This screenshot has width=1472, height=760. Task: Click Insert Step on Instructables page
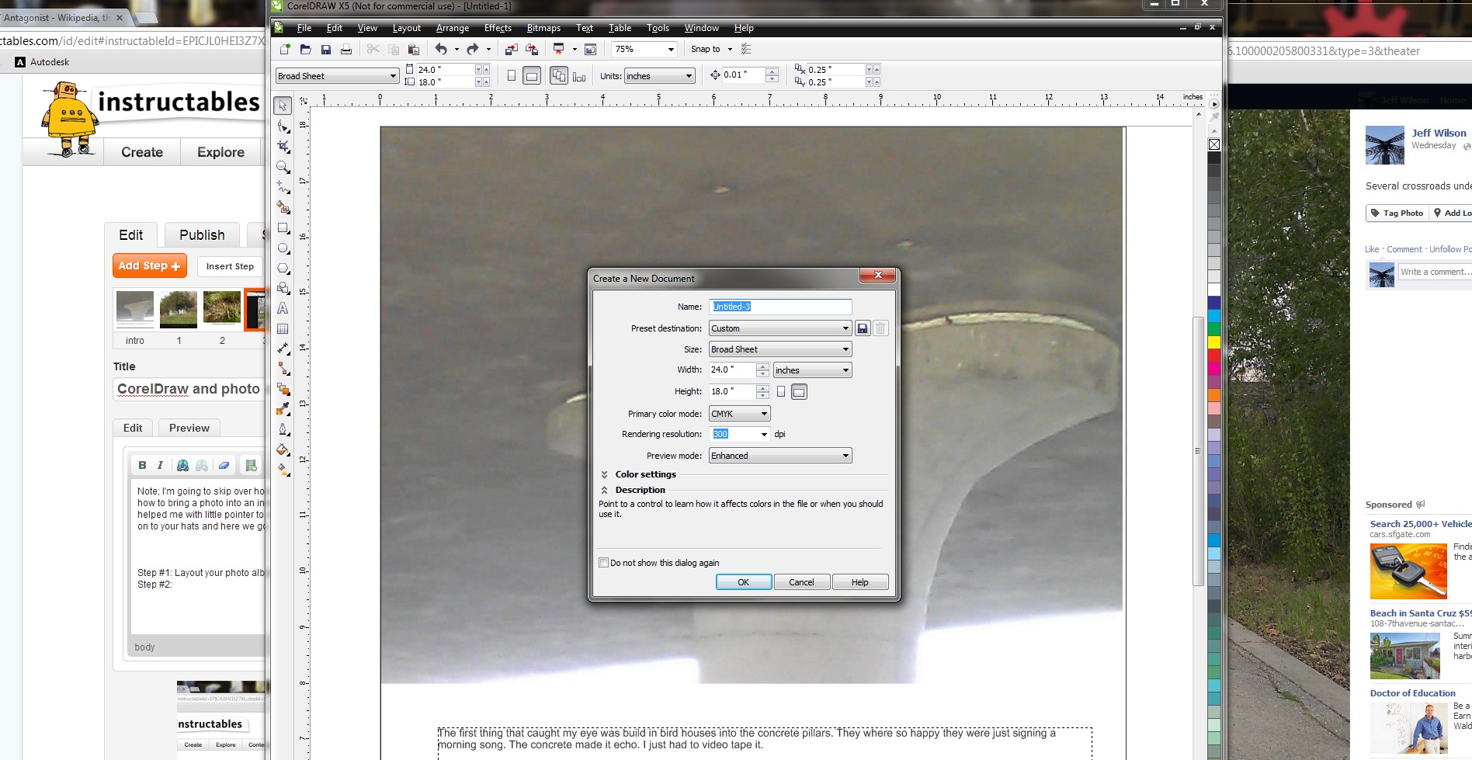click(230, 266)
